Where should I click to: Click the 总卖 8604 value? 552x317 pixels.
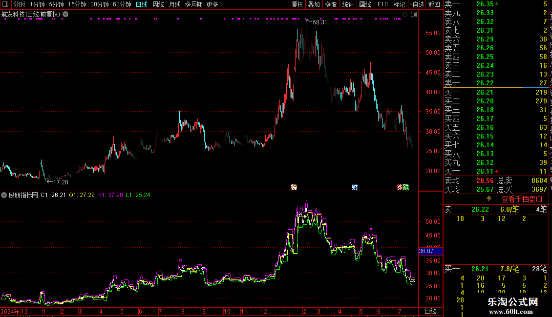point(539,180)
